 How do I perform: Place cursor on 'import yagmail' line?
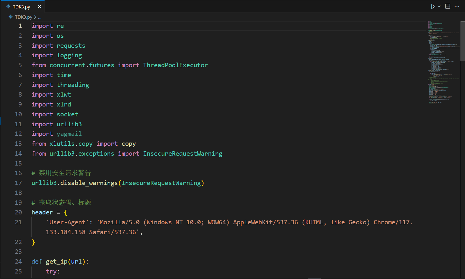(x=56, y=134)
